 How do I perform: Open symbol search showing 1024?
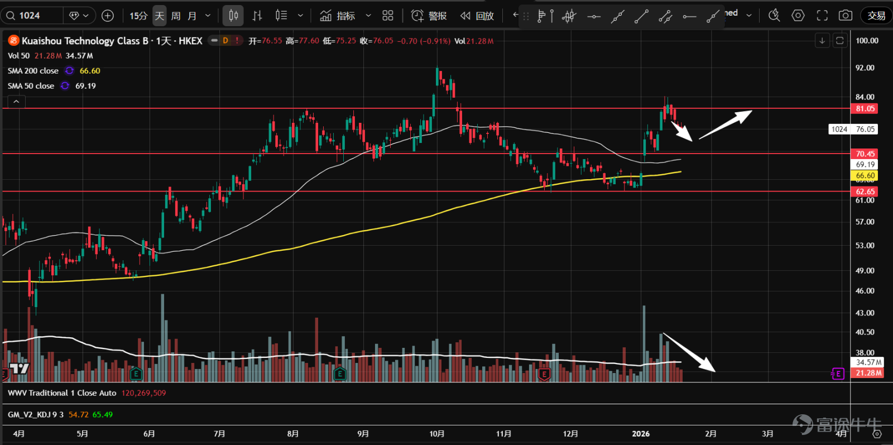tap(32, 16)
